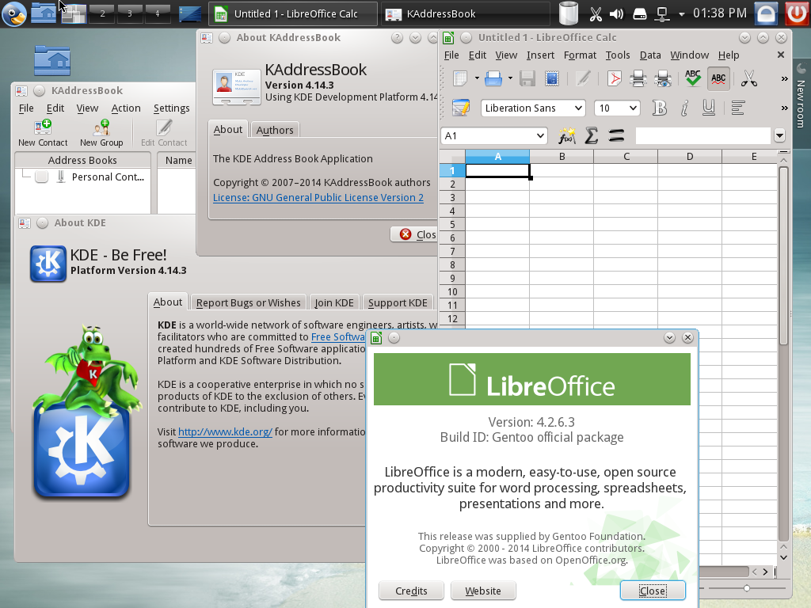Toggle AutoSpellcheck in Calc toolbar
811x608 pixels.
tap(718, 78)
